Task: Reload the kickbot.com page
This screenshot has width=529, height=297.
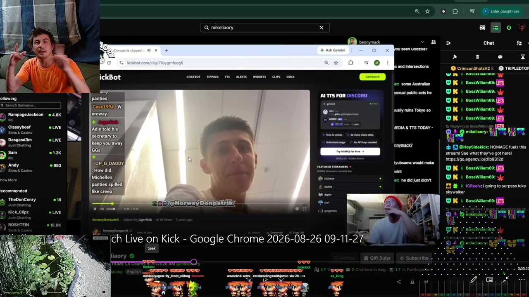Action: 109,63
